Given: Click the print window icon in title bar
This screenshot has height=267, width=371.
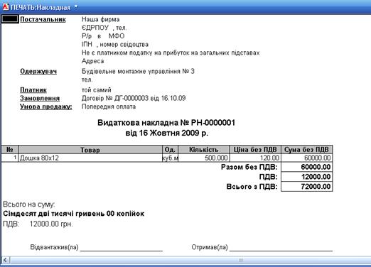Looking at the screenshot, I should click(5, 7).
